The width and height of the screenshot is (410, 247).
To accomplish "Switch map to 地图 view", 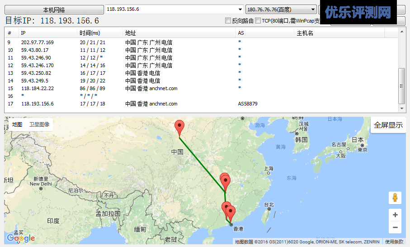I will point(17,125).
